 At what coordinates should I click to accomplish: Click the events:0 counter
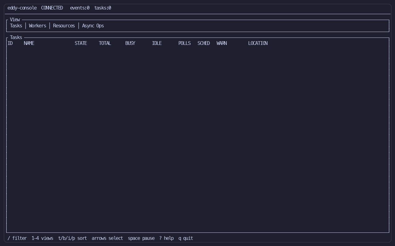80,8
